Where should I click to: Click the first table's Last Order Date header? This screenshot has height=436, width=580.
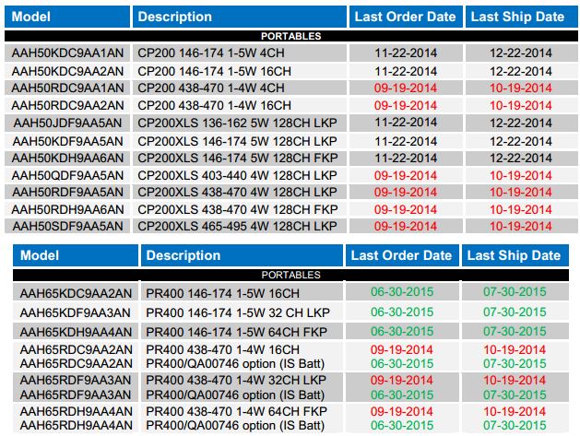(406, 17)
